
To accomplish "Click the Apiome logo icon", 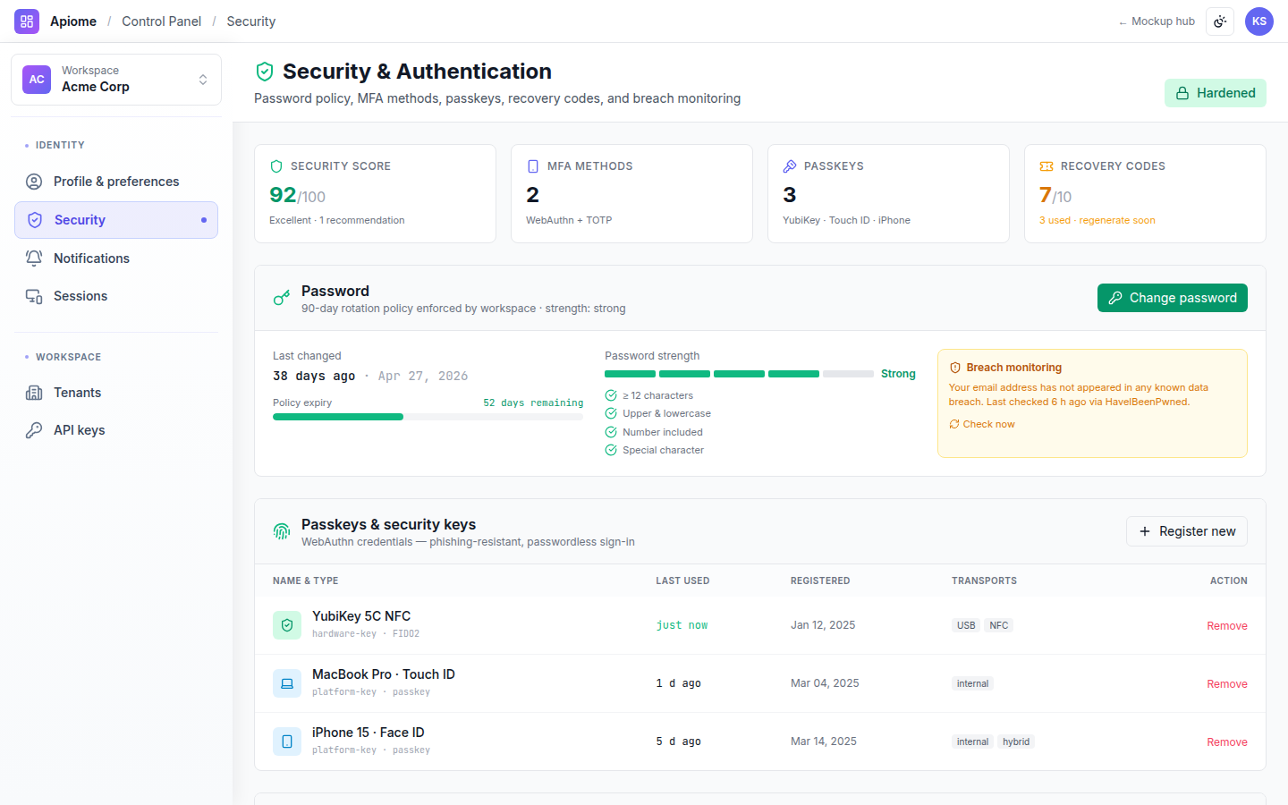I will [27, 21].
